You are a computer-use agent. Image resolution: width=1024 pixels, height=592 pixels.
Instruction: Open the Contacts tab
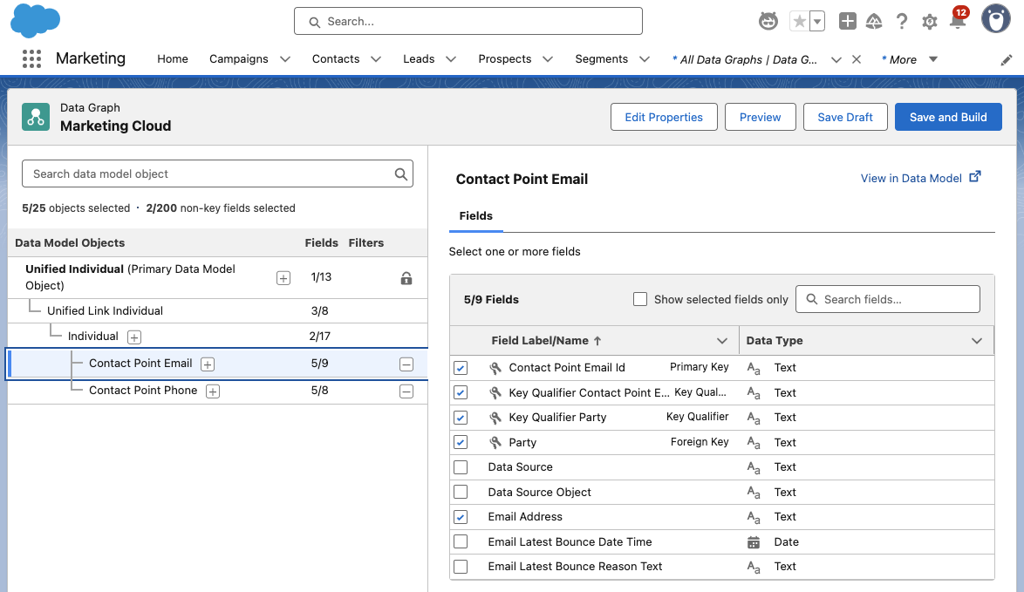(336, 58)
